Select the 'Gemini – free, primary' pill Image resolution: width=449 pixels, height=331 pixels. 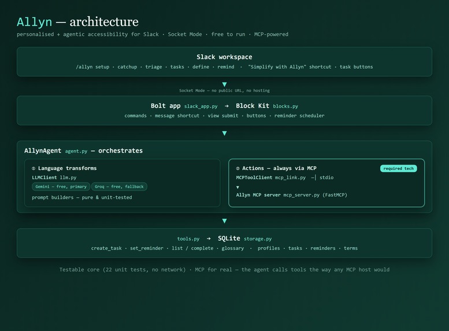[61, 187]
